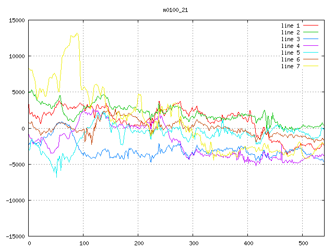
Task: Click the 0 label on the y-axis
Action: click(23, 129)
